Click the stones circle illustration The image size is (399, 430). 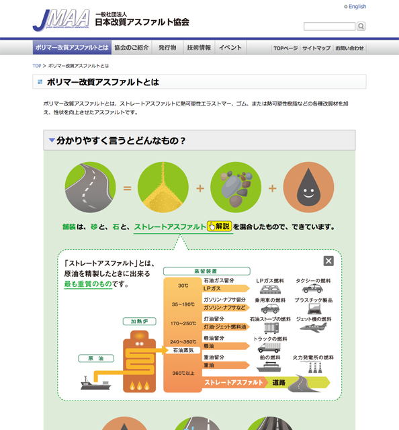(236, 187)
